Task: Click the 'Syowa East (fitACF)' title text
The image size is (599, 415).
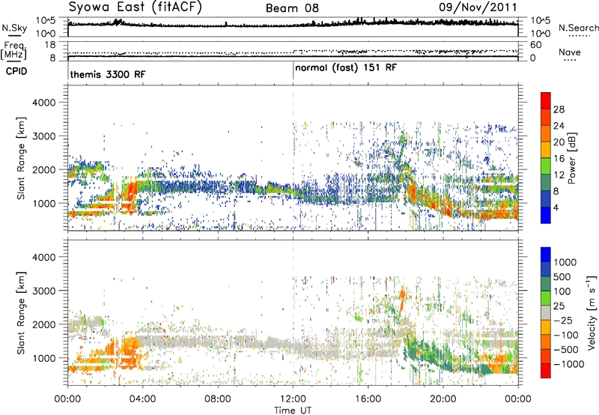Action: [135, 7]
